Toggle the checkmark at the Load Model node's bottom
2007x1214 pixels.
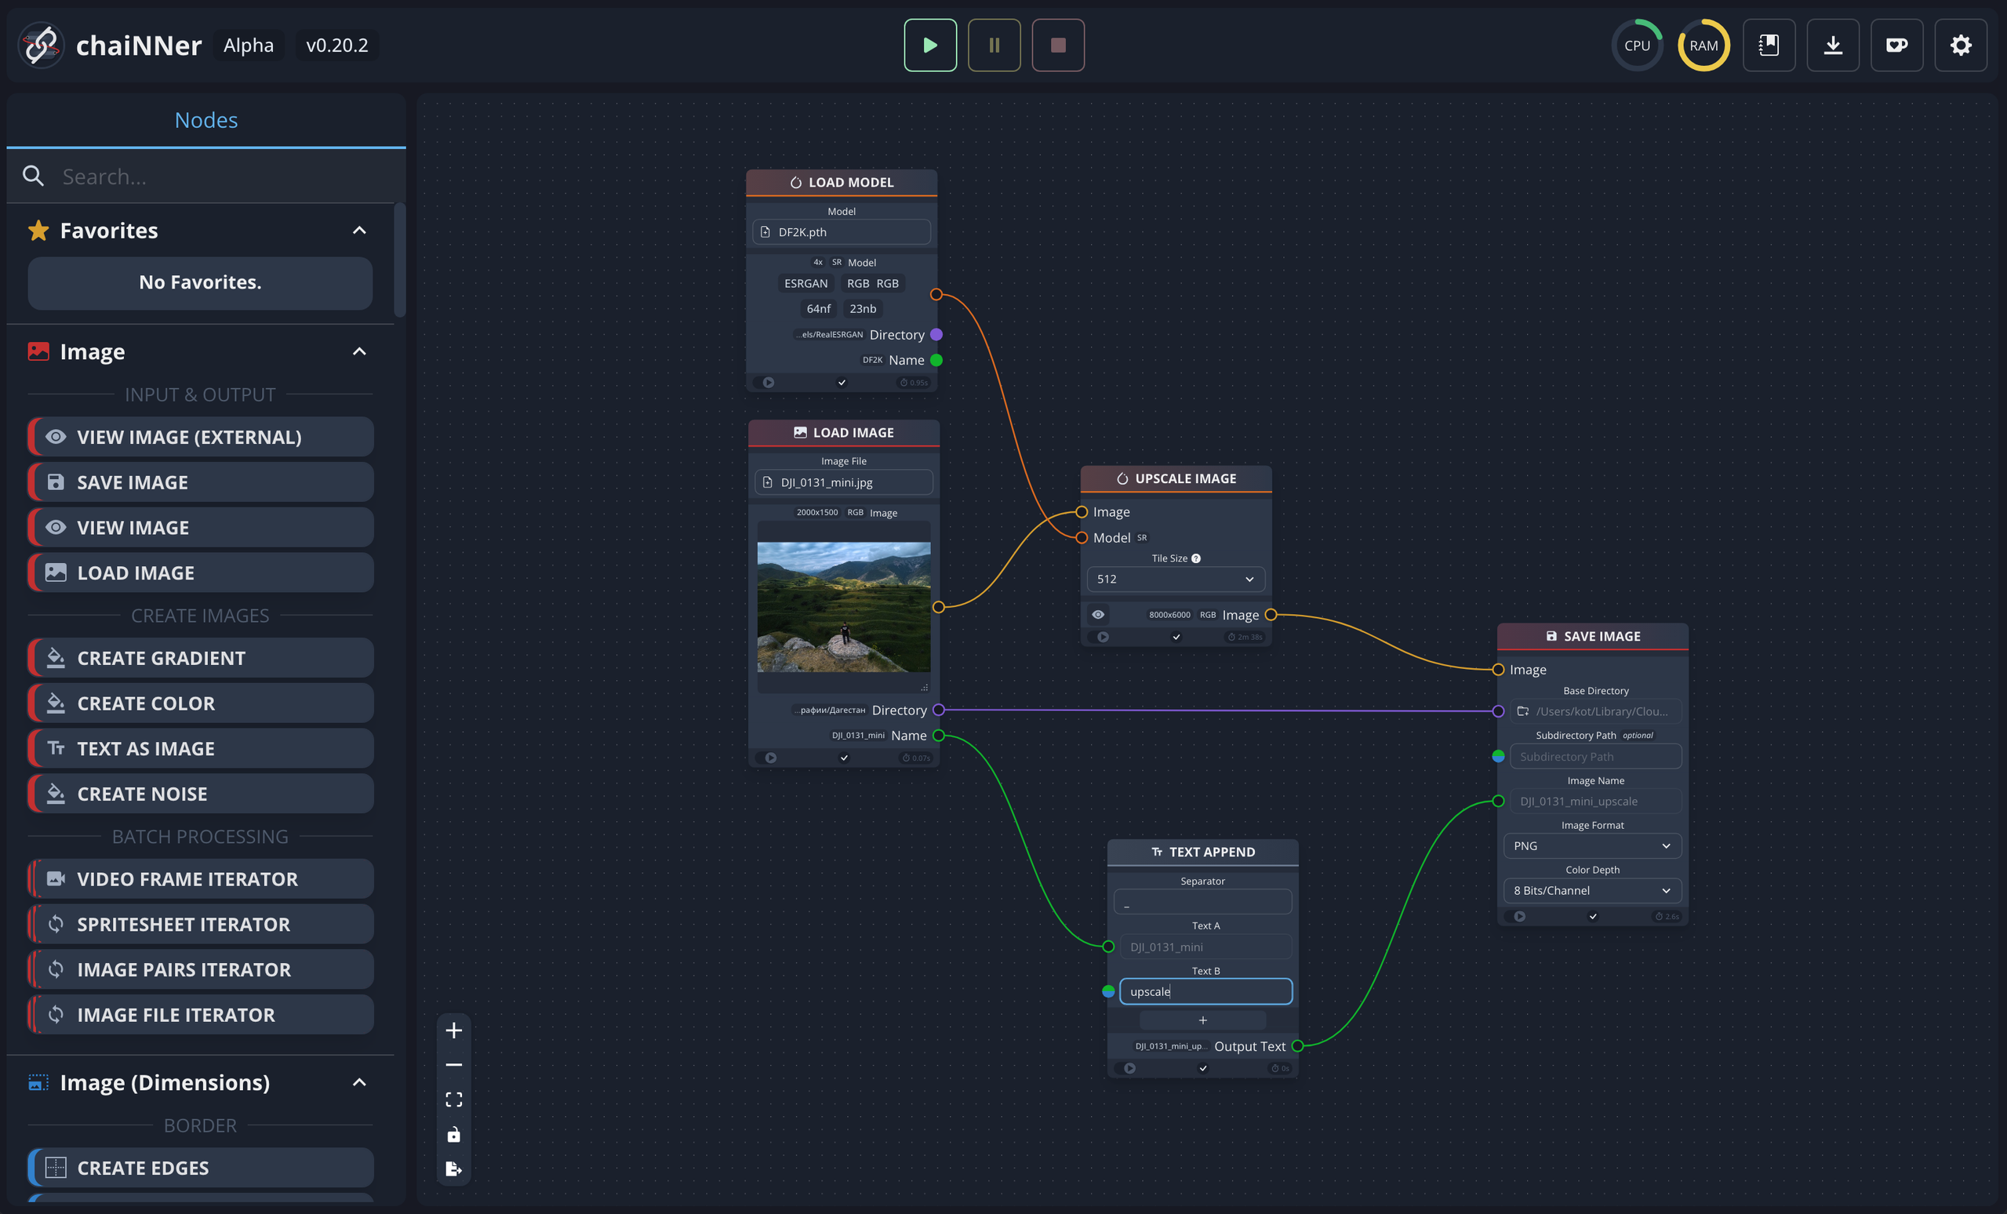point(842,383)
